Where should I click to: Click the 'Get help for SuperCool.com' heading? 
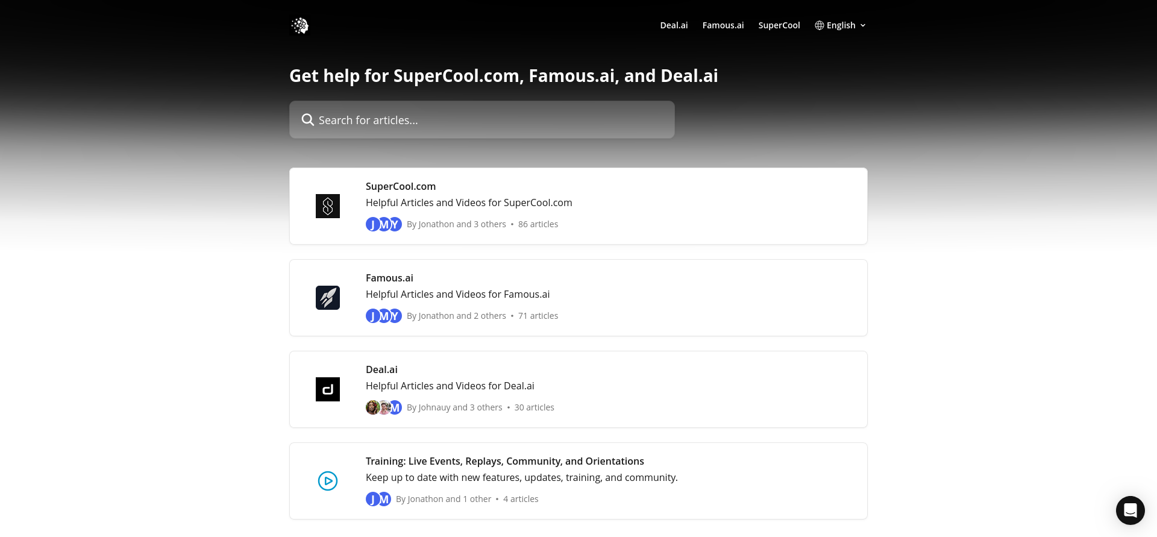coord(504,76)
